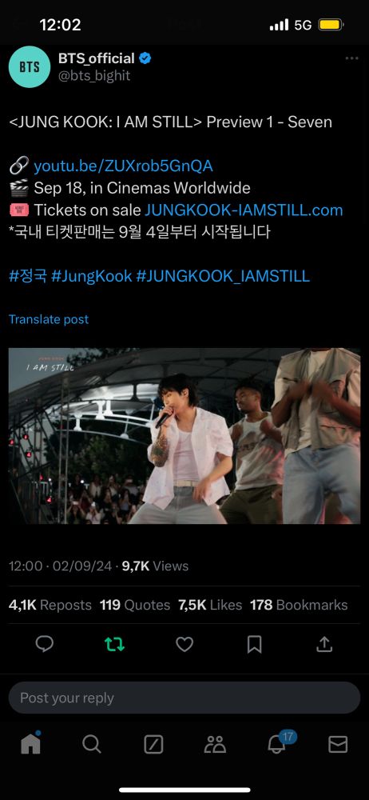The height and width of the screenshot is (800, 369).
Task: Open the three-dot post options menu
Action: 351,58
